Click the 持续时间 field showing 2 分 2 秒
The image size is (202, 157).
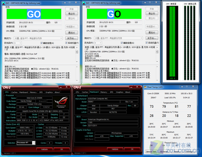[x=40, y=27]
